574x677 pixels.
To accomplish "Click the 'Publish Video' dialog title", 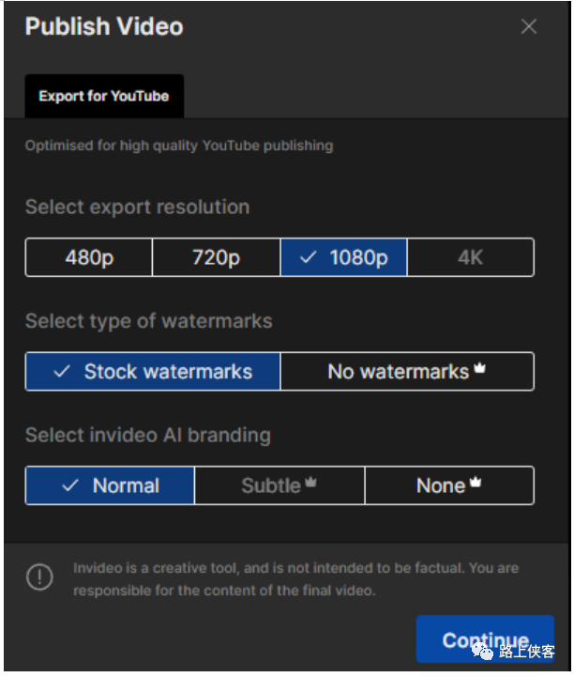I will coord(105,27).
